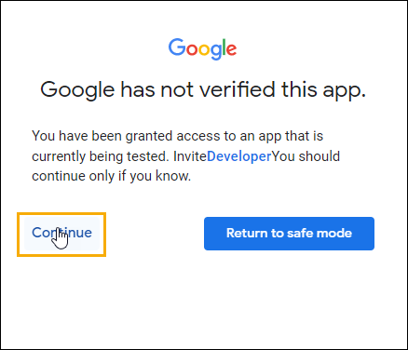This screenshot has width=408, height=350.
Task: Click the Google logo
Action: [x=202, y=49]
